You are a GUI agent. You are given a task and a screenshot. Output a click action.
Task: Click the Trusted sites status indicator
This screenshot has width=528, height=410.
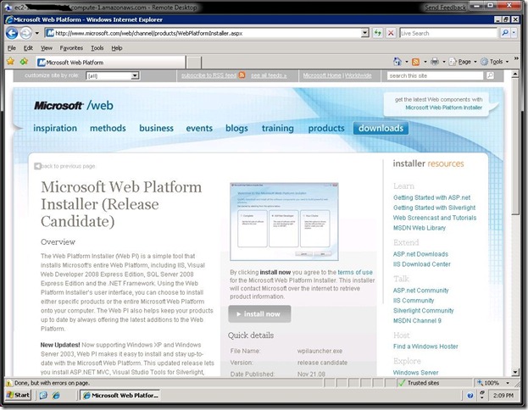(419, 383)
